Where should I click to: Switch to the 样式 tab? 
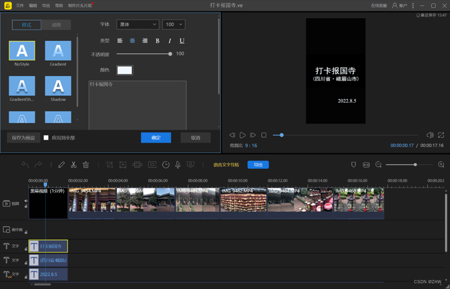pyautogui.click(x=27, y=25)
